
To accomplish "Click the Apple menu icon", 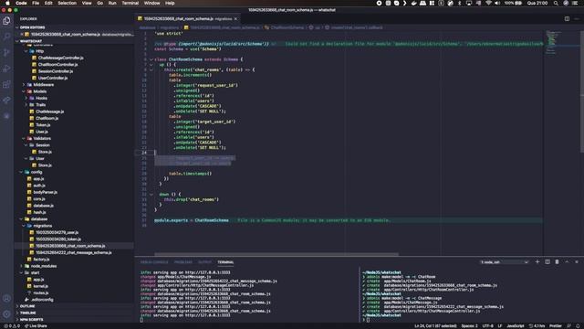I will pos(7,3).
